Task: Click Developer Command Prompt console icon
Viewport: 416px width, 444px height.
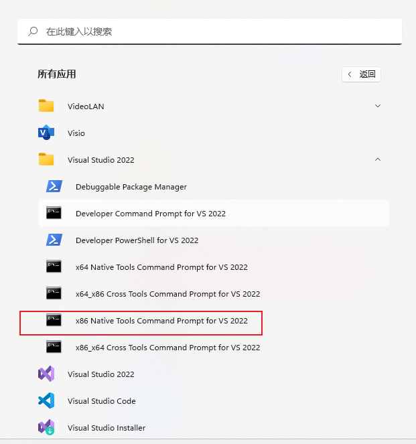Action: point(54,213)
